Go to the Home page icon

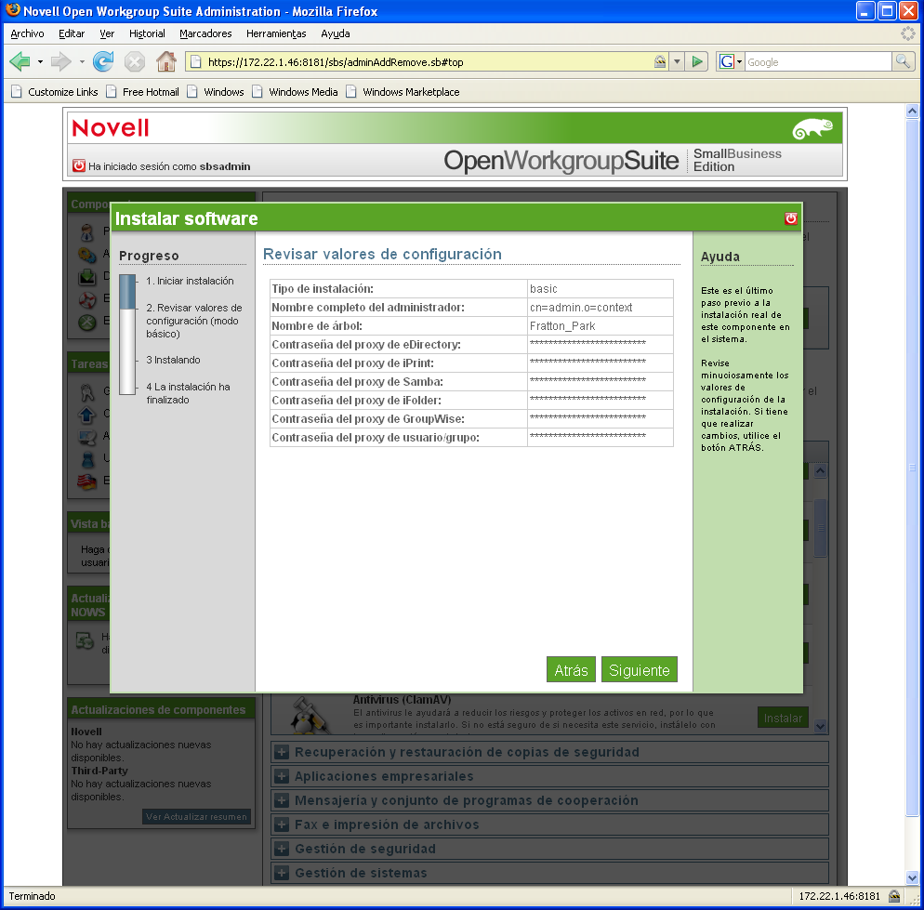click(166, 61)
